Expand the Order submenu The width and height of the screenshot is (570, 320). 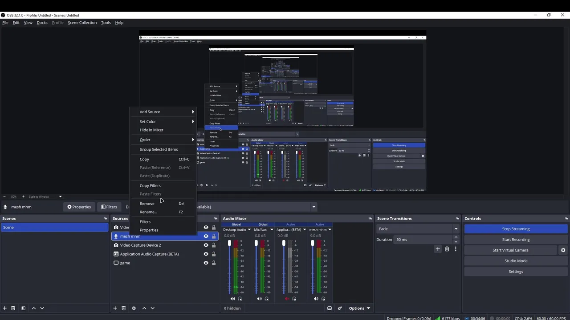click(193, 140)
